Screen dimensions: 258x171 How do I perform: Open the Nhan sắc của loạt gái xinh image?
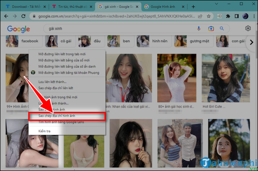click(x=129, y=78)
